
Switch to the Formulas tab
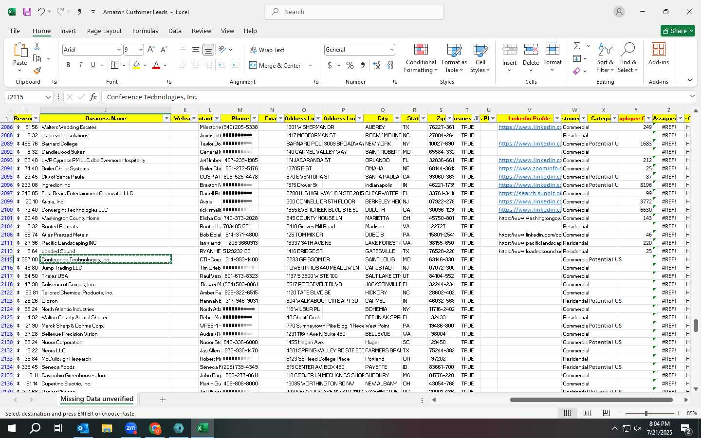point(145,31)
